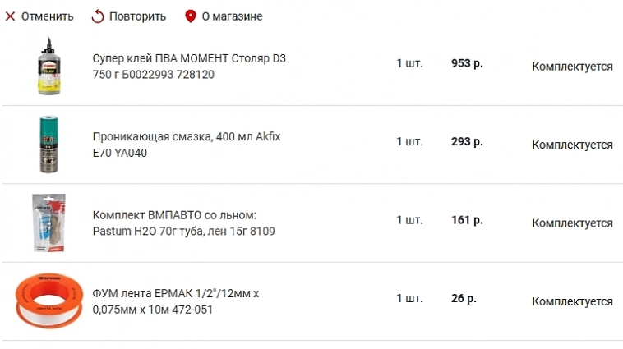Click the 953 р. price of the glue
The image size is (623, 349).
[467, 63]
